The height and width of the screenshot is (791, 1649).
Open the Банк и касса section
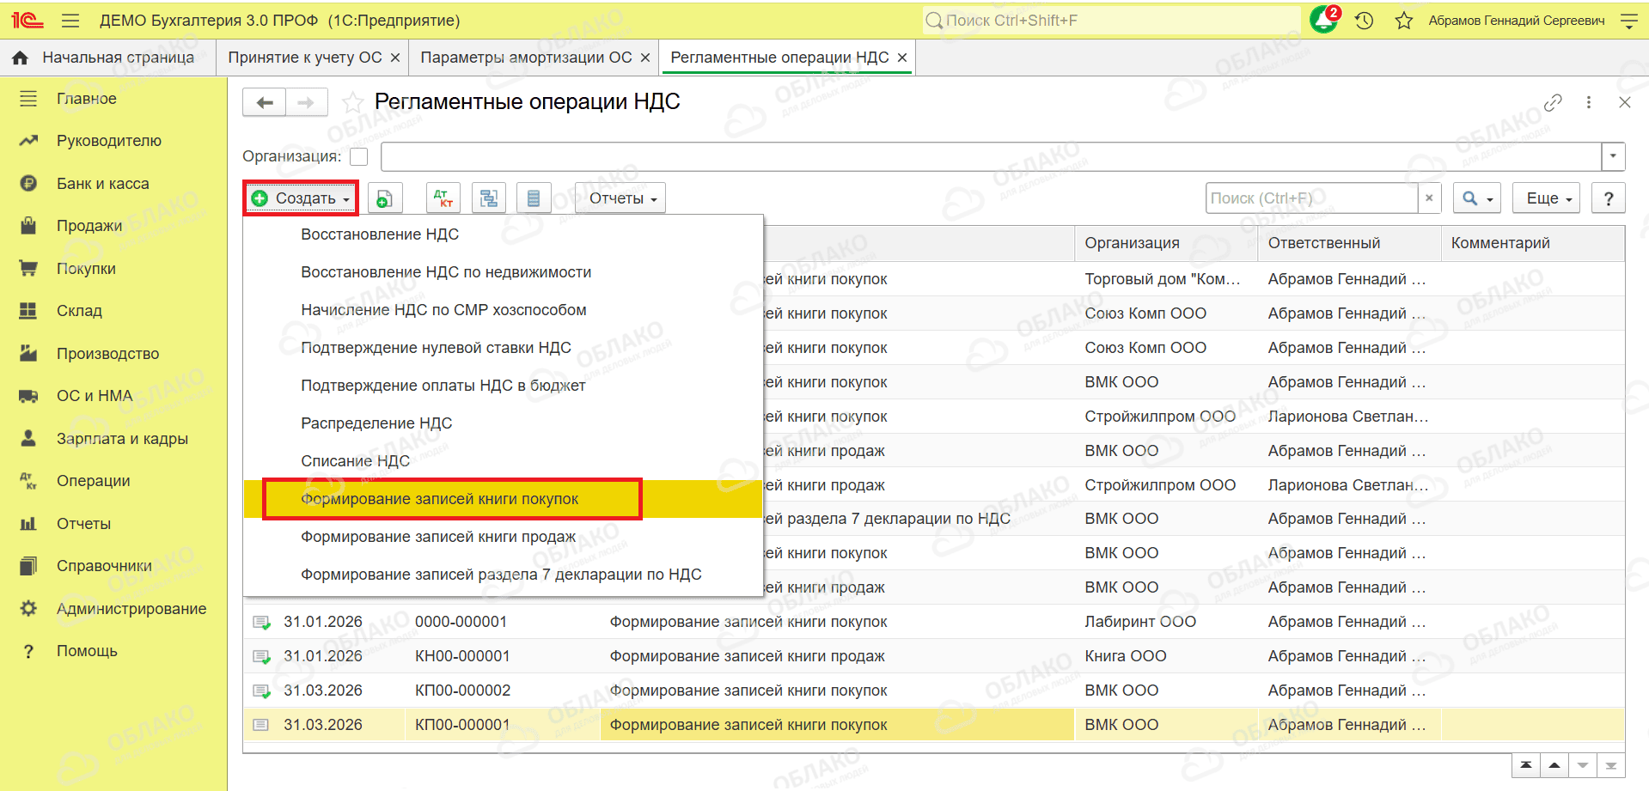(102, 184)
